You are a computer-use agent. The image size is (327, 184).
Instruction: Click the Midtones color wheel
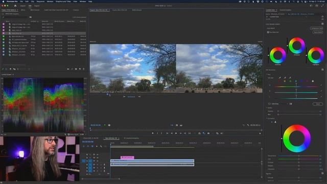(297, 45)
